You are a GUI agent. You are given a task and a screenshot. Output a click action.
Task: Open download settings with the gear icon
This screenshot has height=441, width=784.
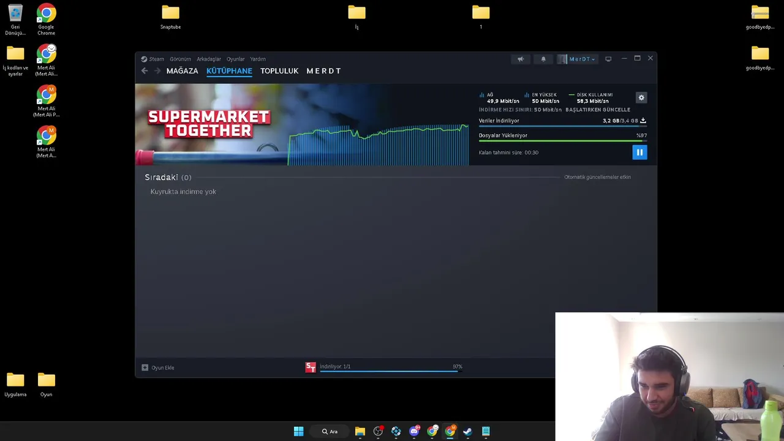coord(641,97)
